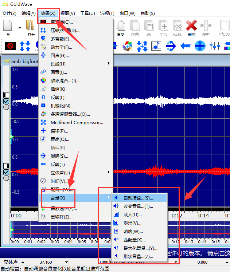Open the dropdown arrow next to New
Image resolution: width=230 pixels, height=272 pixels.
click(20, 28)
